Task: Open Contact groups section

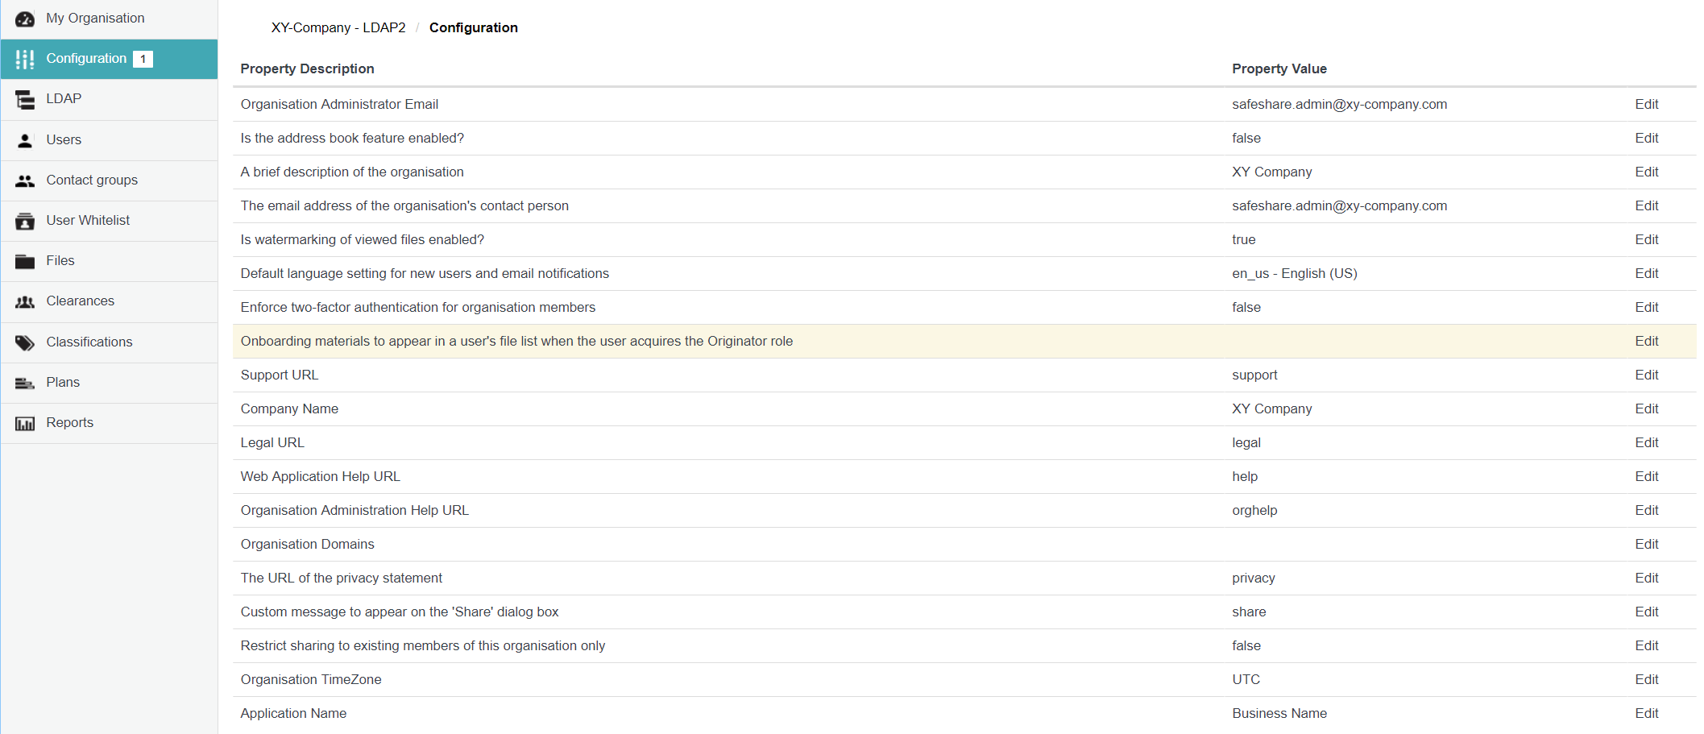Action: (x=109, y=180)
